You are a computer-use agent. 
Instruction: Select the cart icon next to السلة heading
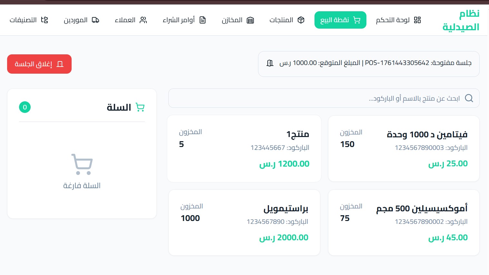pos(140,107)
